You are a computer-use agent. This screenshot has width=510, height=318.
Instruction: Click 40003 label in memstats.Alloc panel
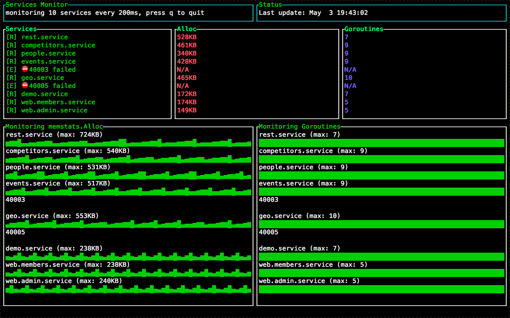(15, 200)
